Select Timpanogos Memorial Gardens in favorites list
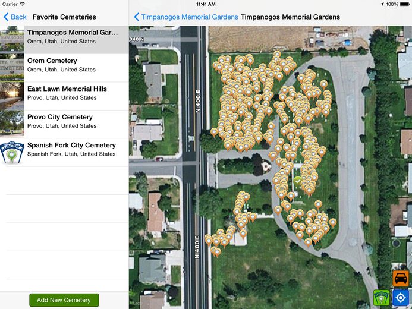This screenshot has height=309, width=412. click(x=64, y=40)
